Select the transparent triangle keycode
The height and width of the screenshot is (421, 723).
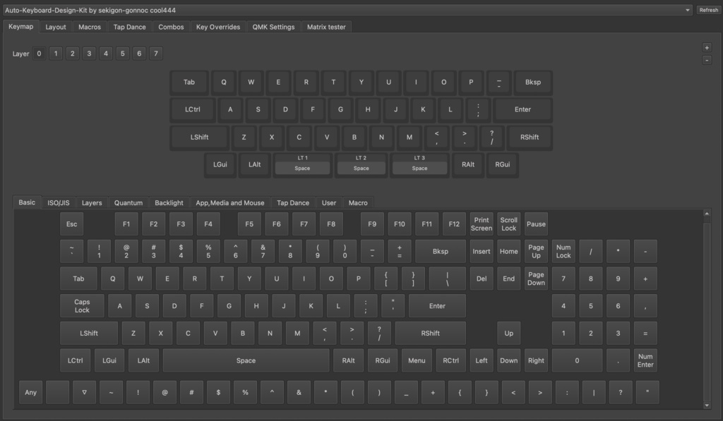[x=85, y=393]
